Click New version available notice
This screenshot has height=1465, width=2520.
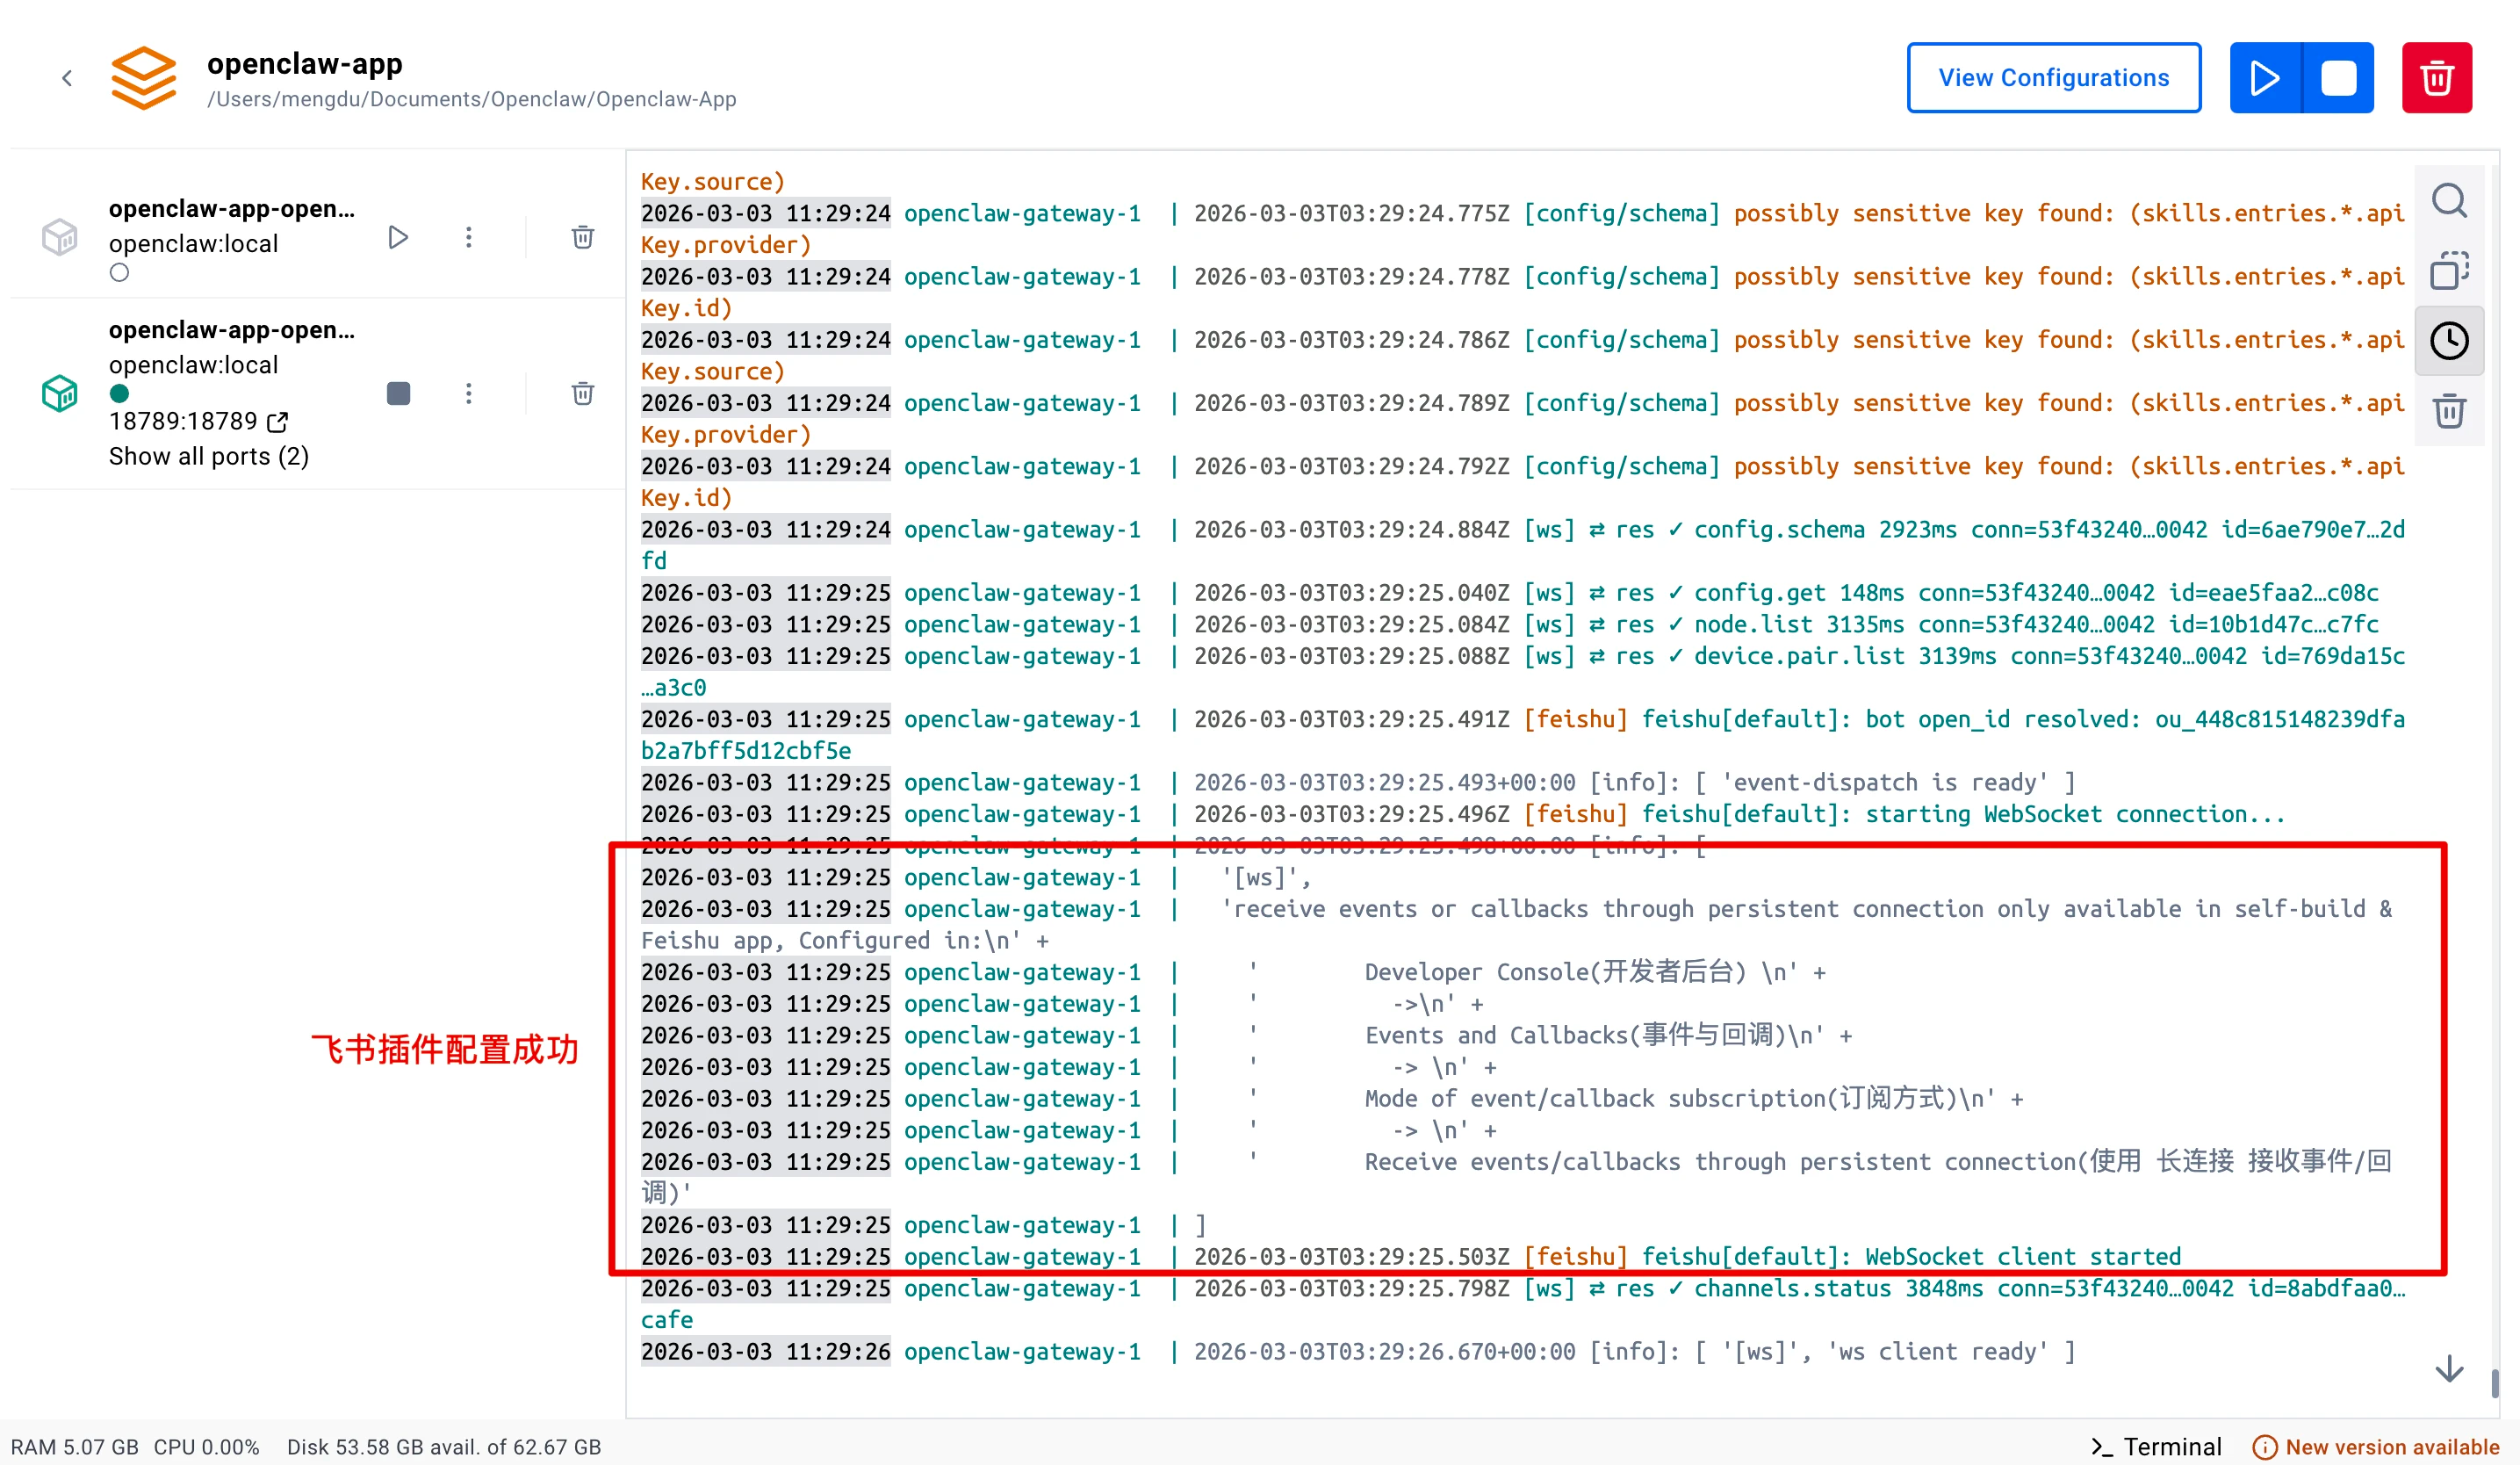tap(2376, 1446)
